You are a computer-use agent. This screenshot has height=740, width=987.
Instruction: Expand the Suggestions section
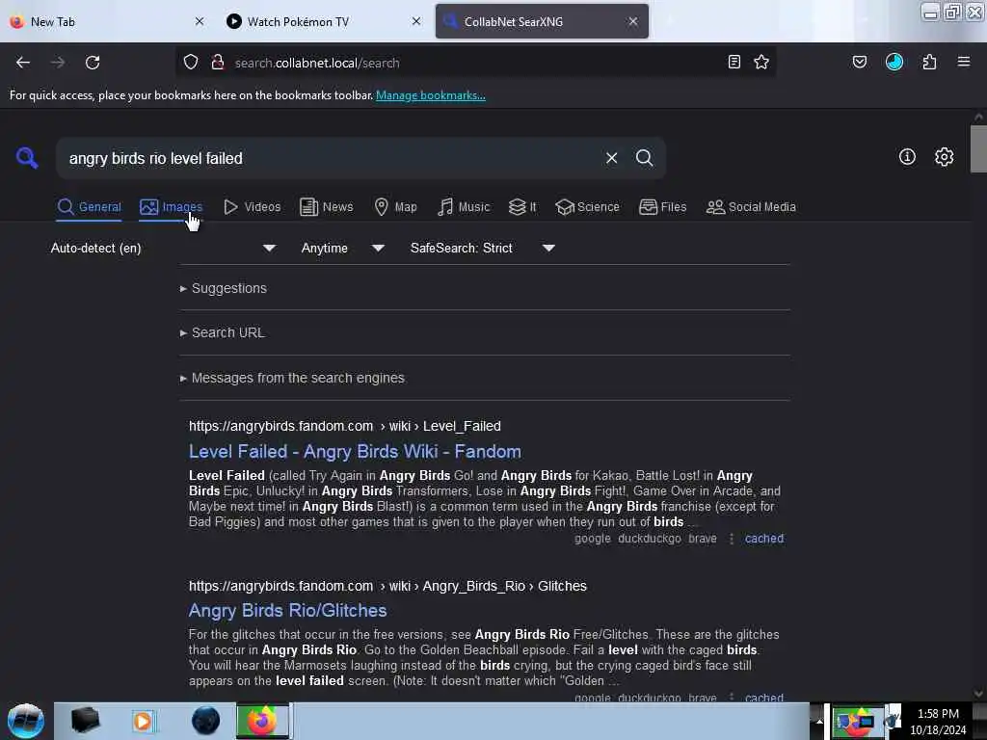click(224, 288)
